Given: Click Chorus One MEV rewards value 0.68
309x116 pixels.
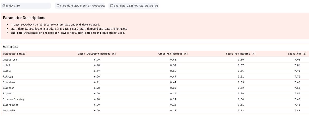Looking at the screenshot, I should [173, 60].
